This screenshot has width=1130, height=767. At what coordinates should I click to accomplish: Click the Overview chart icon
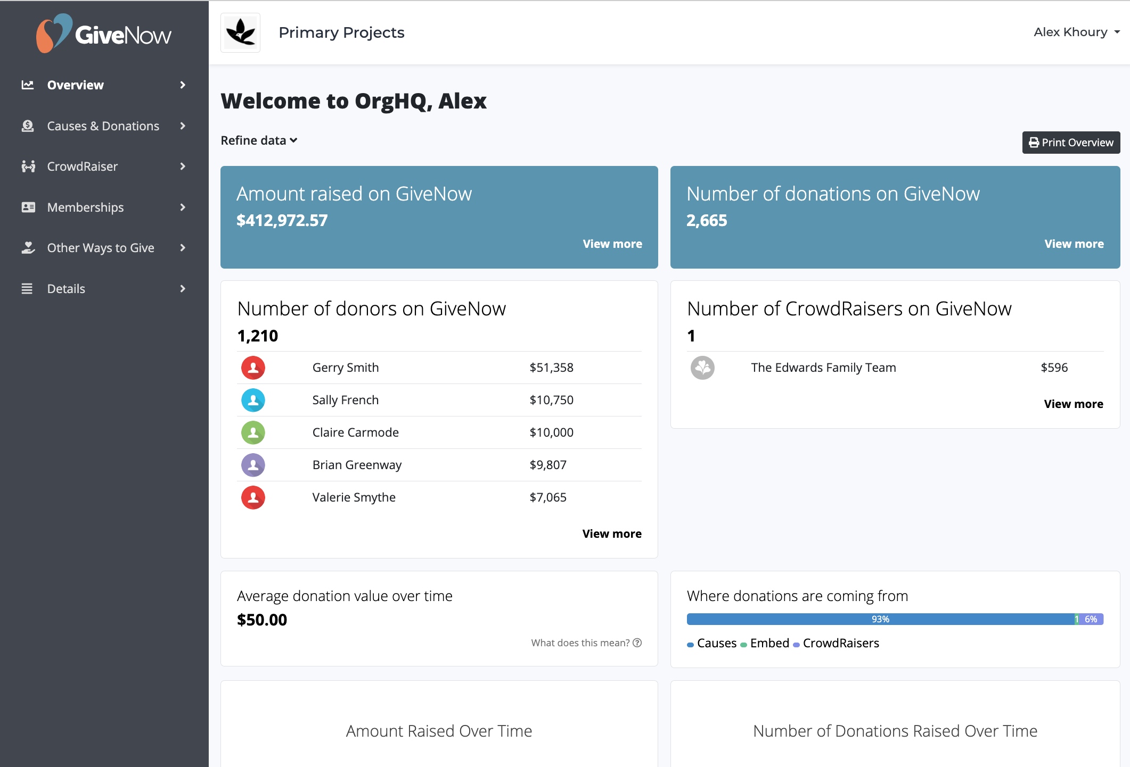(x=28, y=85)
